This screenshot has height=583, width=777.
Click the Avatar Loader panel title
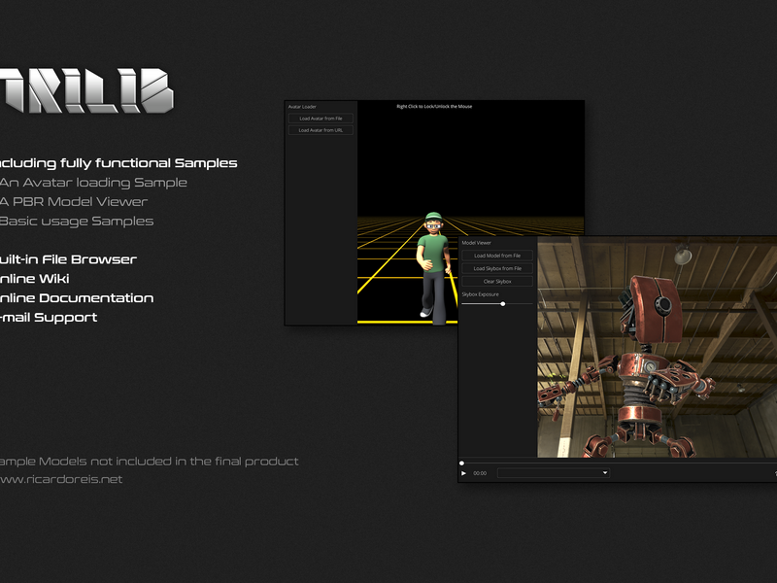click(302, 107)
